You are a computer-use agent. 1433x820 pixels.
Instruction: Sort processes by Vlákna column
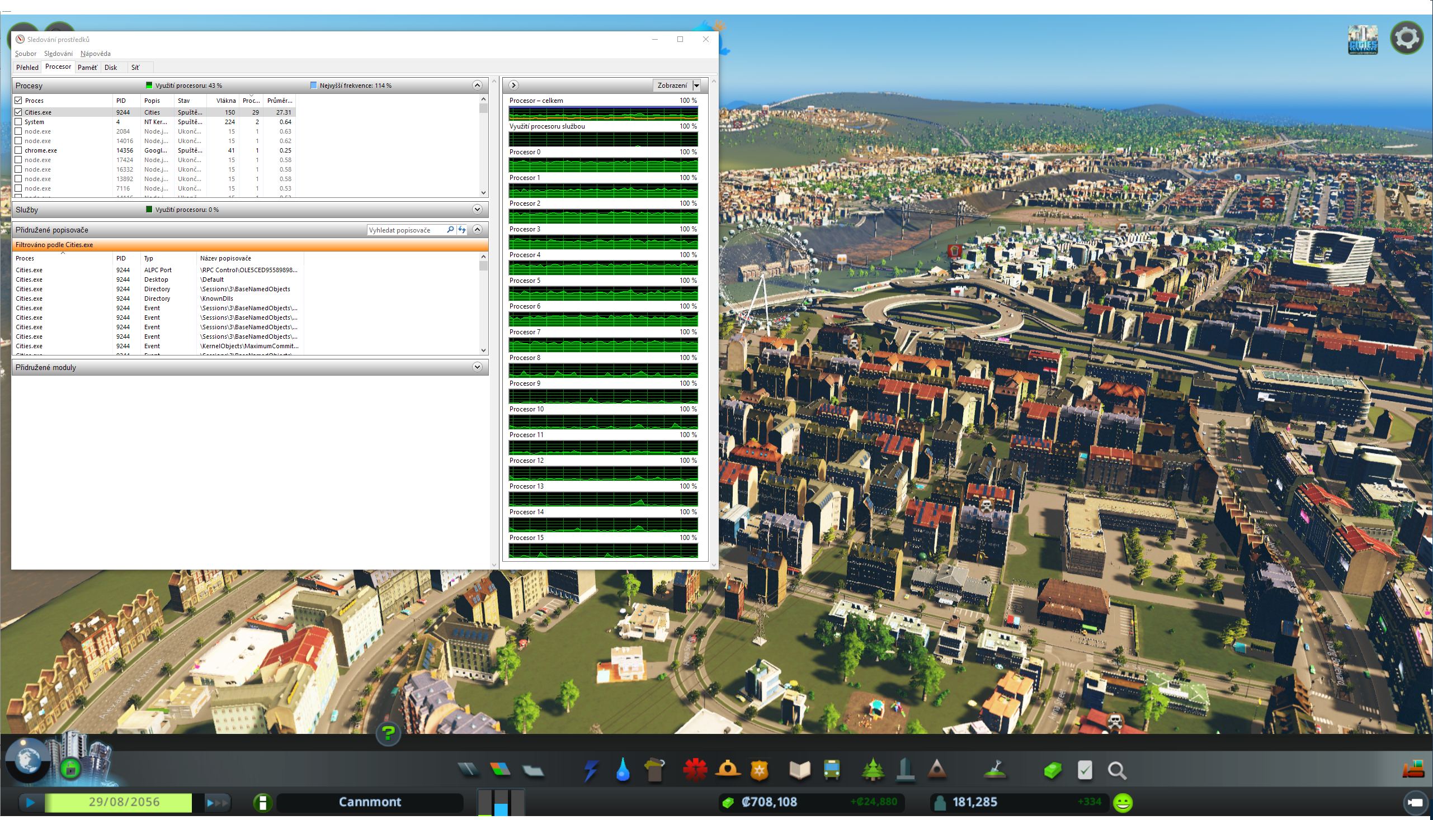click(x=223, y=101)
